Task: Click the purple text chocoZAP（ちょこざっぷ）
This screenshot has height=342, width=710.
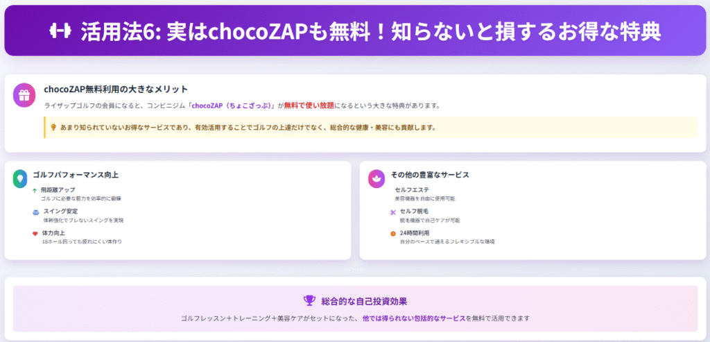Action: tap(233, 105)
